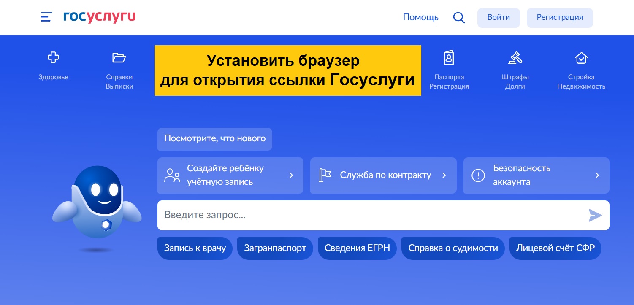Click the yellow Установить браузер banner
This screenshot has height=305, width=634.
[x=288, y=70]
